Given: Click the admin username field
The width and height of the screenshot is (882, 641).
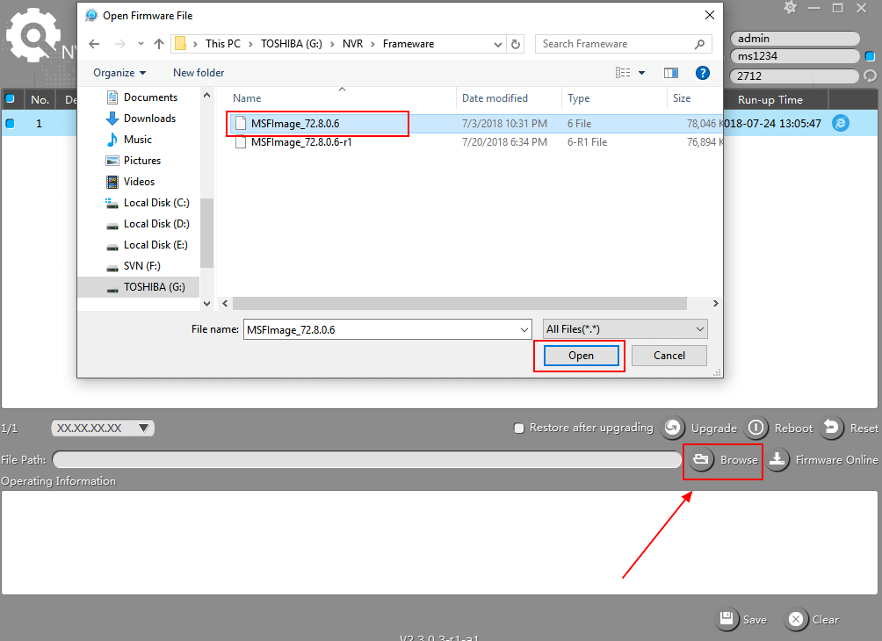Looking at the screenshot, I should [x=795, y=39].
